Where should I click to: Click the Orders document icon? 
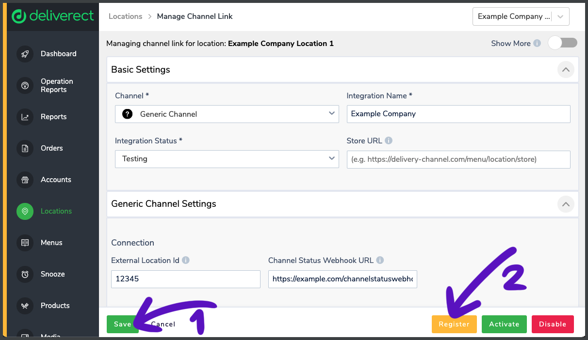point(25,148)
